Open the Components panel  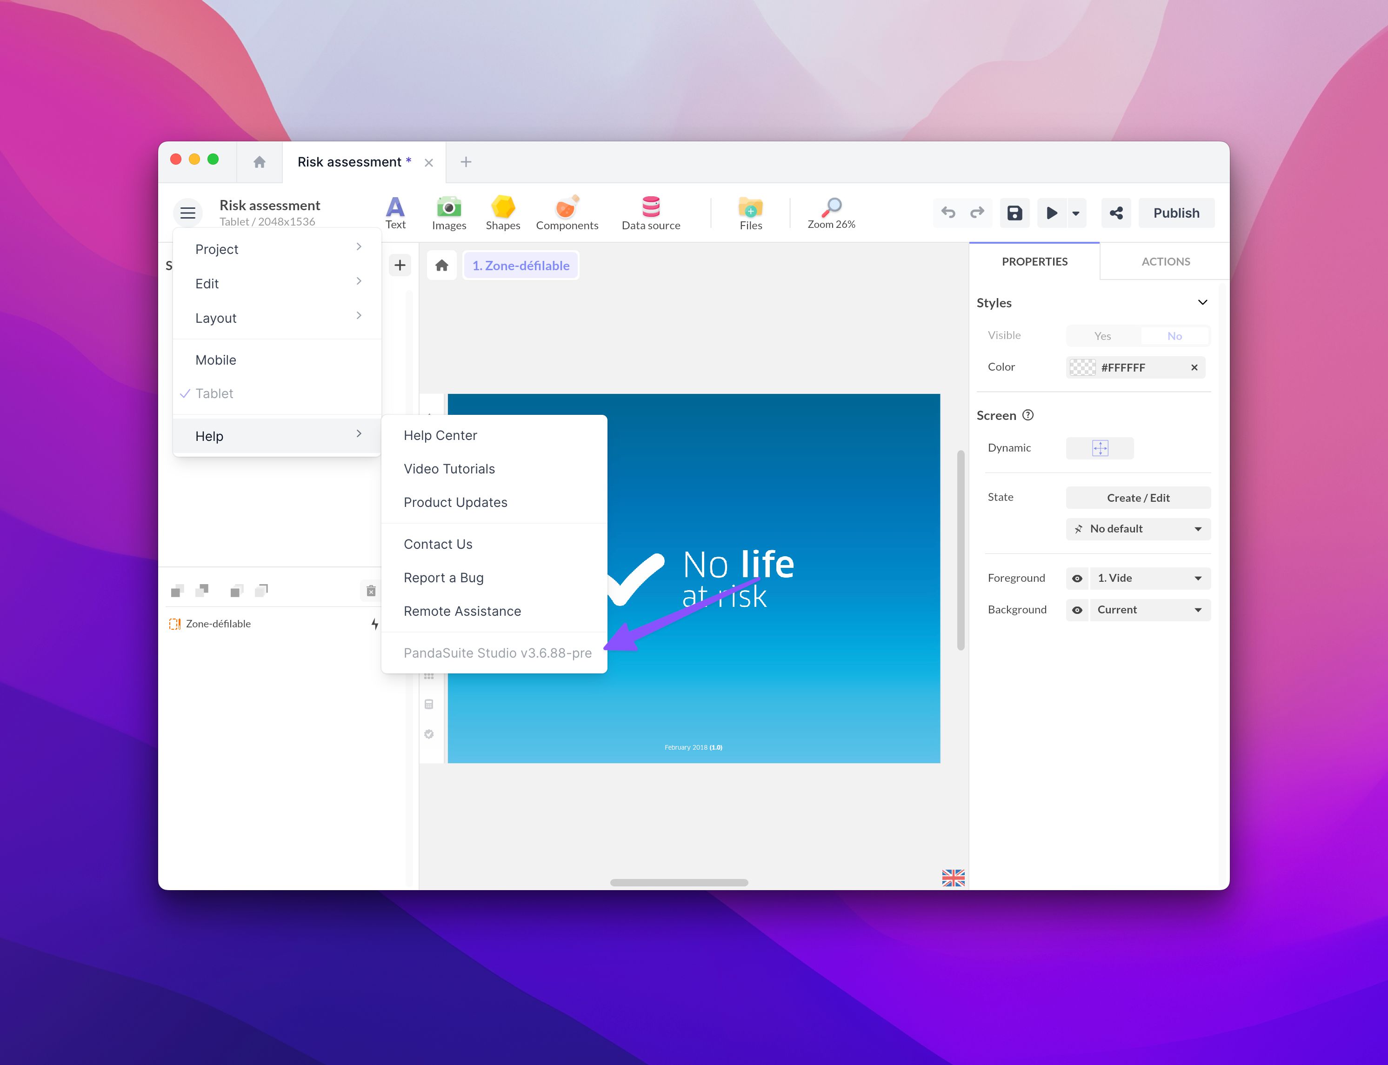[566, 213]
